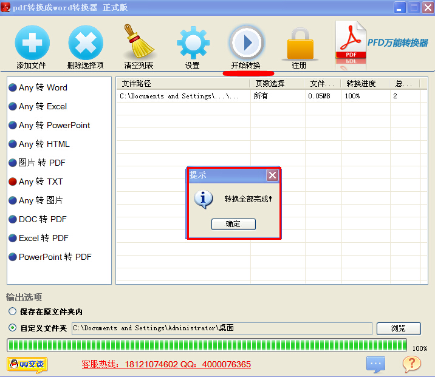The height and width of the screenshot is (377, 435).
Task: Choose 保存在原文件夹内 radio option
Action: pyautogui.click(x=12, y=311)
